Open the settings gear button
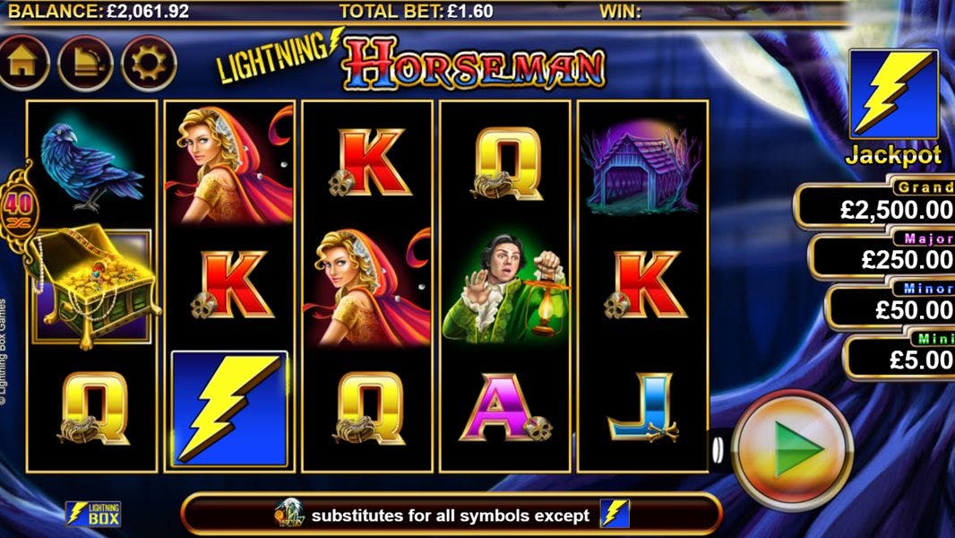This screenshot has height=538, width=955. pyautogui.click(x=149, y=63)
